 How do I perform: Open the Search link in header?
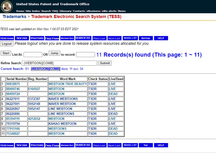(x=46, y=11)
